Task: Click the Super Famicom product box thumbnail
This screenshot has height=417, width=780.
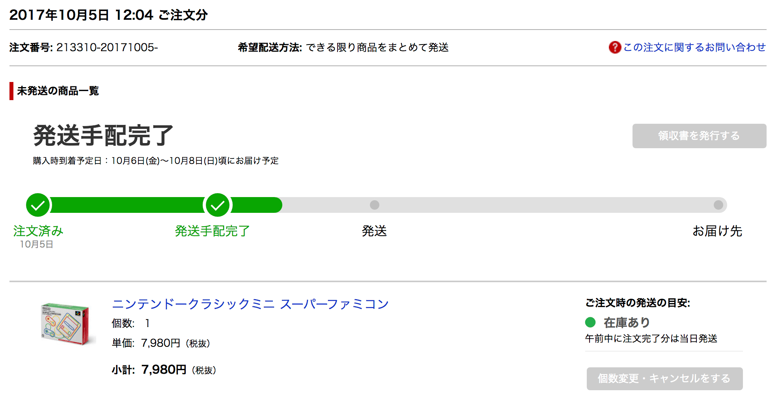Action: coord(68,324)
